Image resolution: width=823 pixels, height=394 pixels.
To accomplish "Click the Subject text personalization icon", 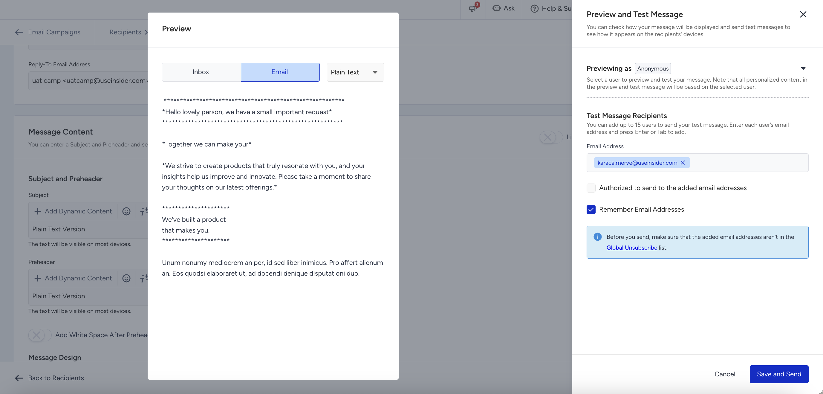I will pyautogui.click(x=144, y=211).
